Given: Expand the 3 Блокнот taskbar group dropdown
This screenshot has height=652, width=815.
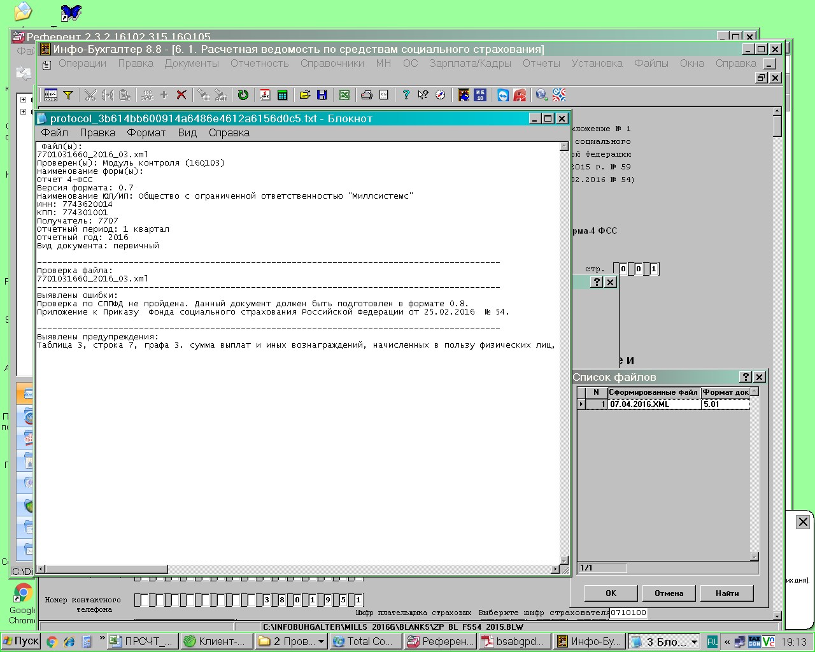Looking at the screenshot, I should [694, 642].
